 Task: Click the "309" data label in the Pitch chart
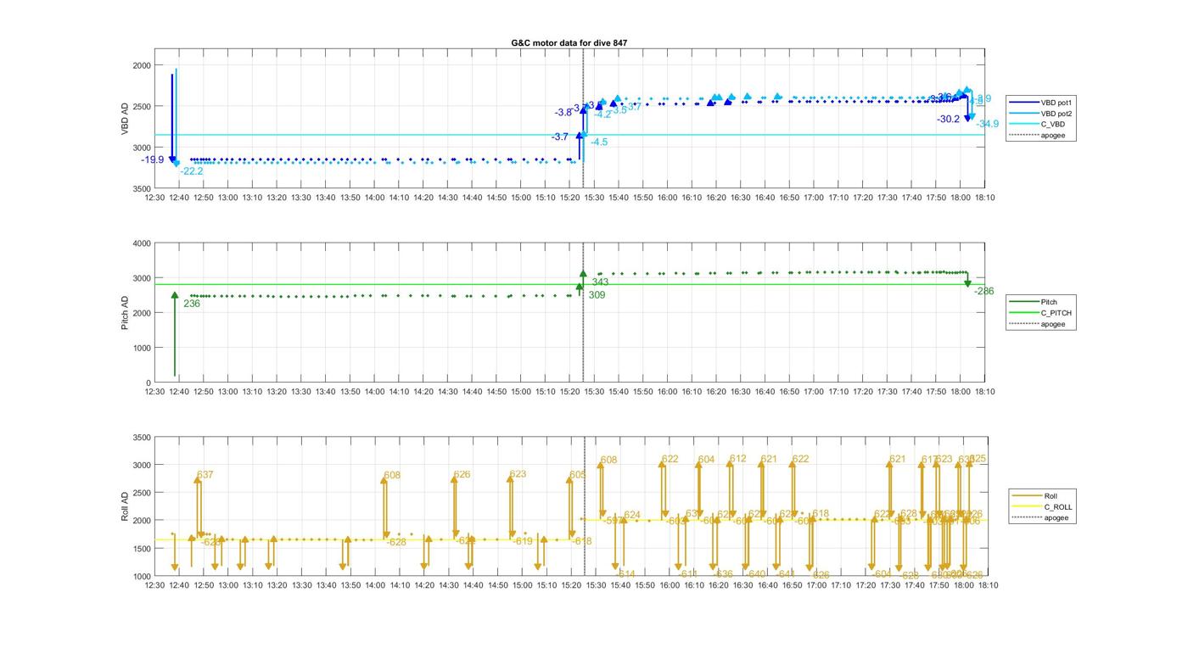(x=597, y=295)
